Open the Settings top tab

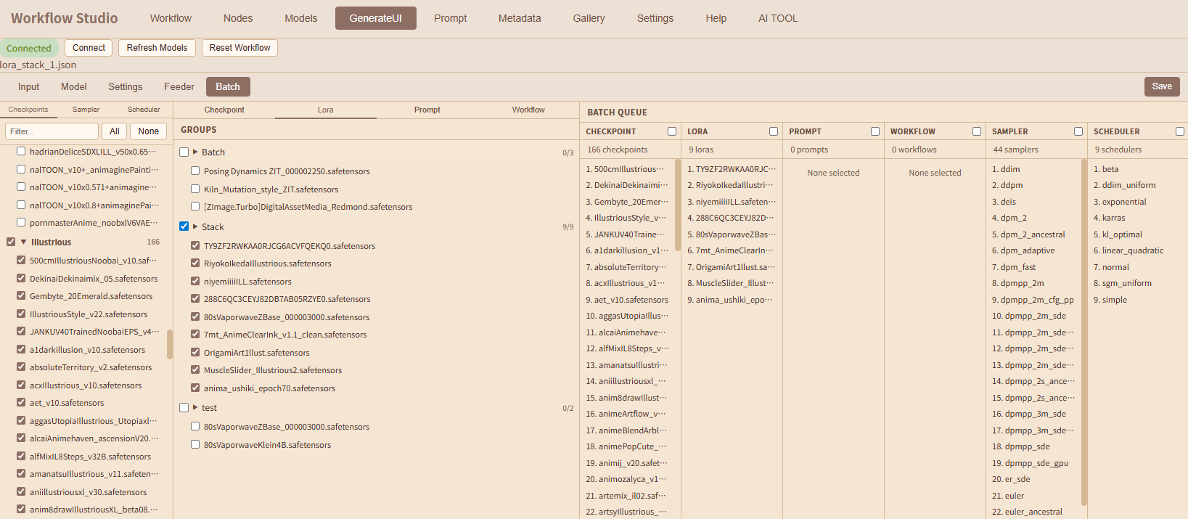coord(655,18)
